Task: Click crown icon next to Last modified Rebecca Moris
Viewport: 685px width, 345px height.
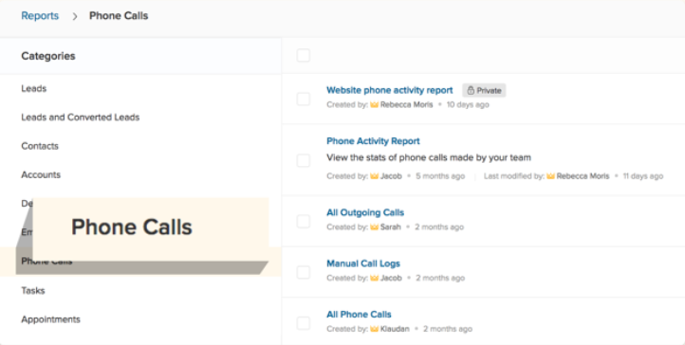Action: (550, 176)
